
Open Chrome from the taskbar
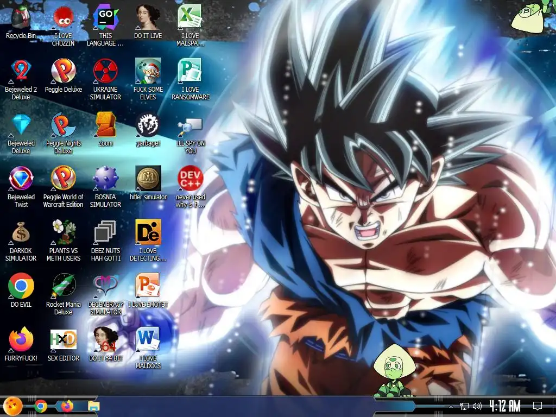click(x=40, y=406)
